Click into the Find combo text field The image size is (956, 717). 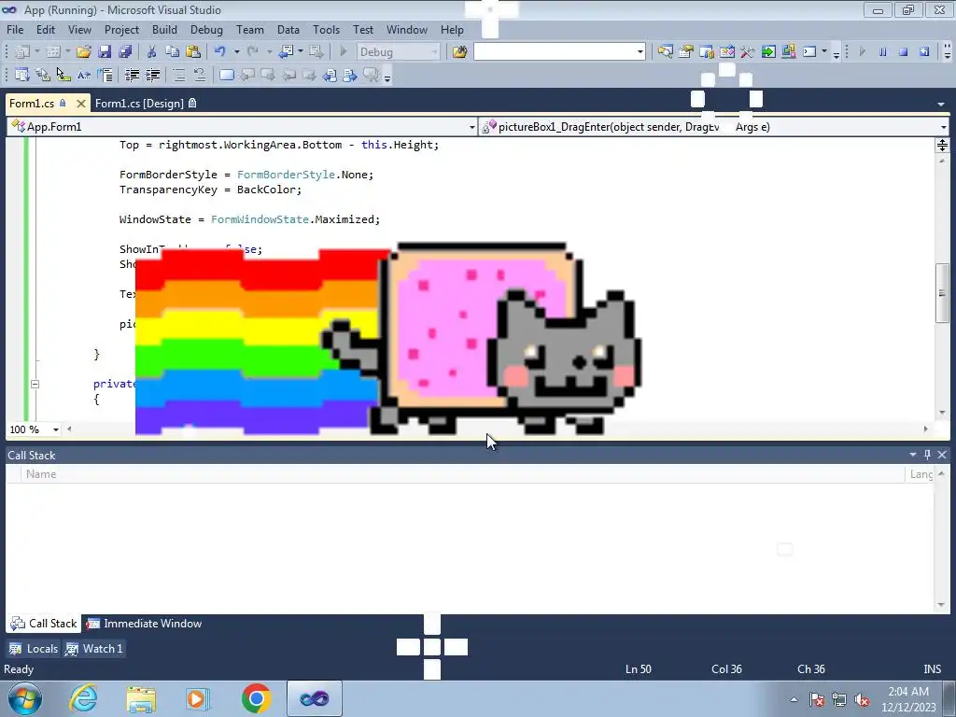pyautogui.click(x=555, y=52)
